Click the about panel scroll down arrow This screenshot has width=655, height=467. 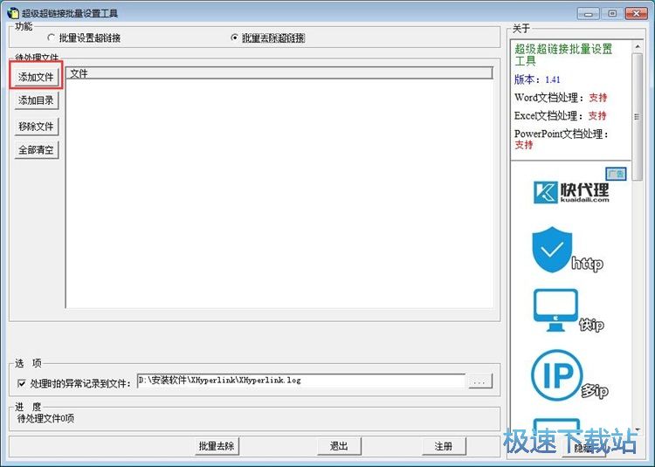[x=638, y=429]
